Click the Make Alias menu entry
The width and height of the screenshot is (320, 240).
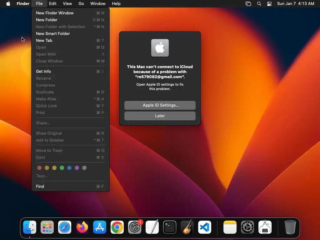pos(70,99)
